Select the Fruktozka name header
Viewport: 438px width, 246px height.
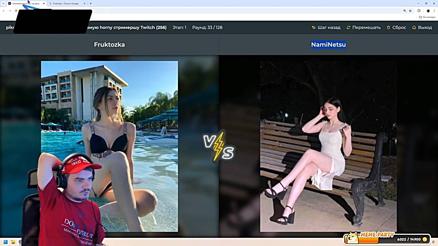(x=109, y=44)
